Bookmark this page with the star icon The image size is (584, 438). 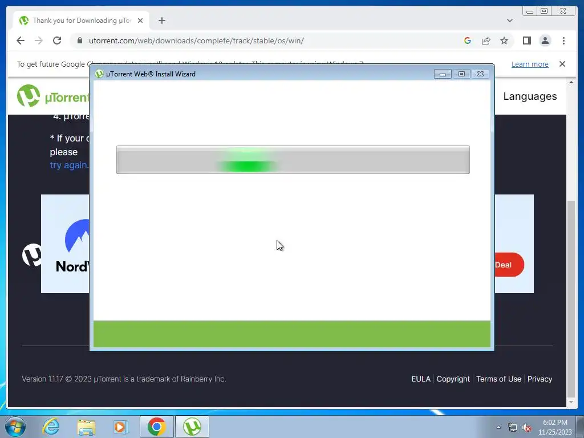pyautogui.click(x=504, y=40)
